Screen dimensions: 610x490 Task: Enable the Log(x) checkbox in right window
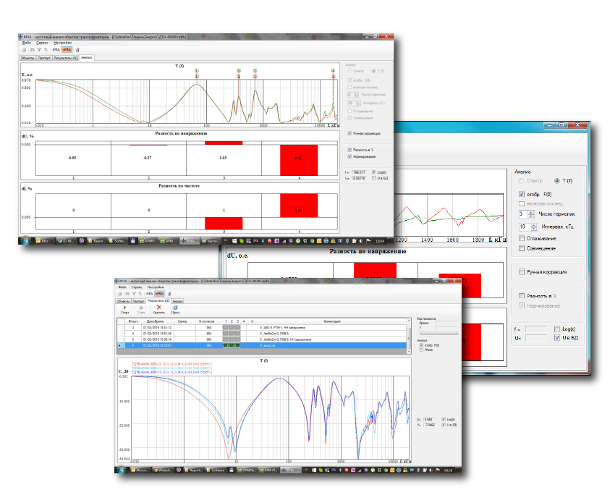click(x=556, y=329)
